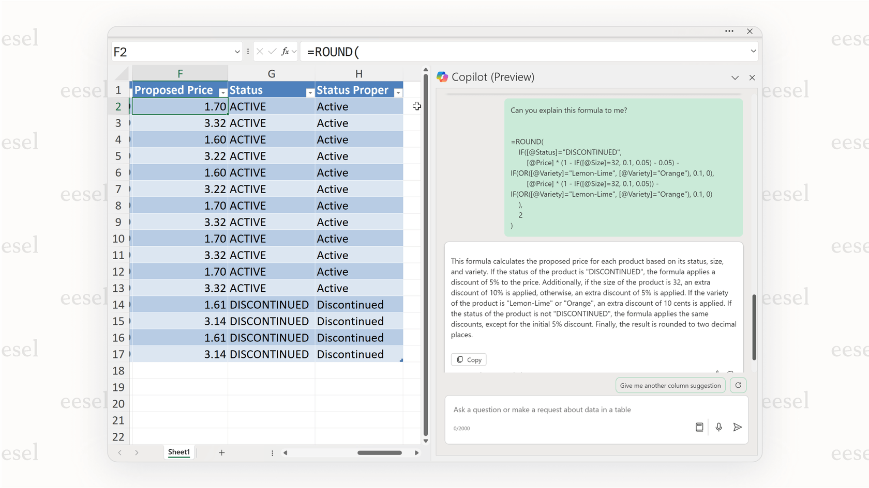
Task: Click Give me another column suggestion
Action: pos(670,385)
